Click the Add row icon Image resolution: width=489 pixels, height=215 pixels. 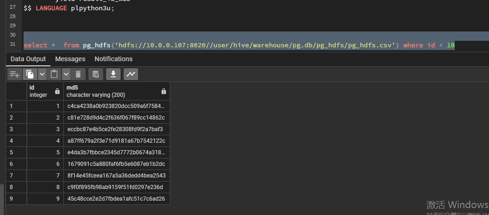[x=15, y=74]
